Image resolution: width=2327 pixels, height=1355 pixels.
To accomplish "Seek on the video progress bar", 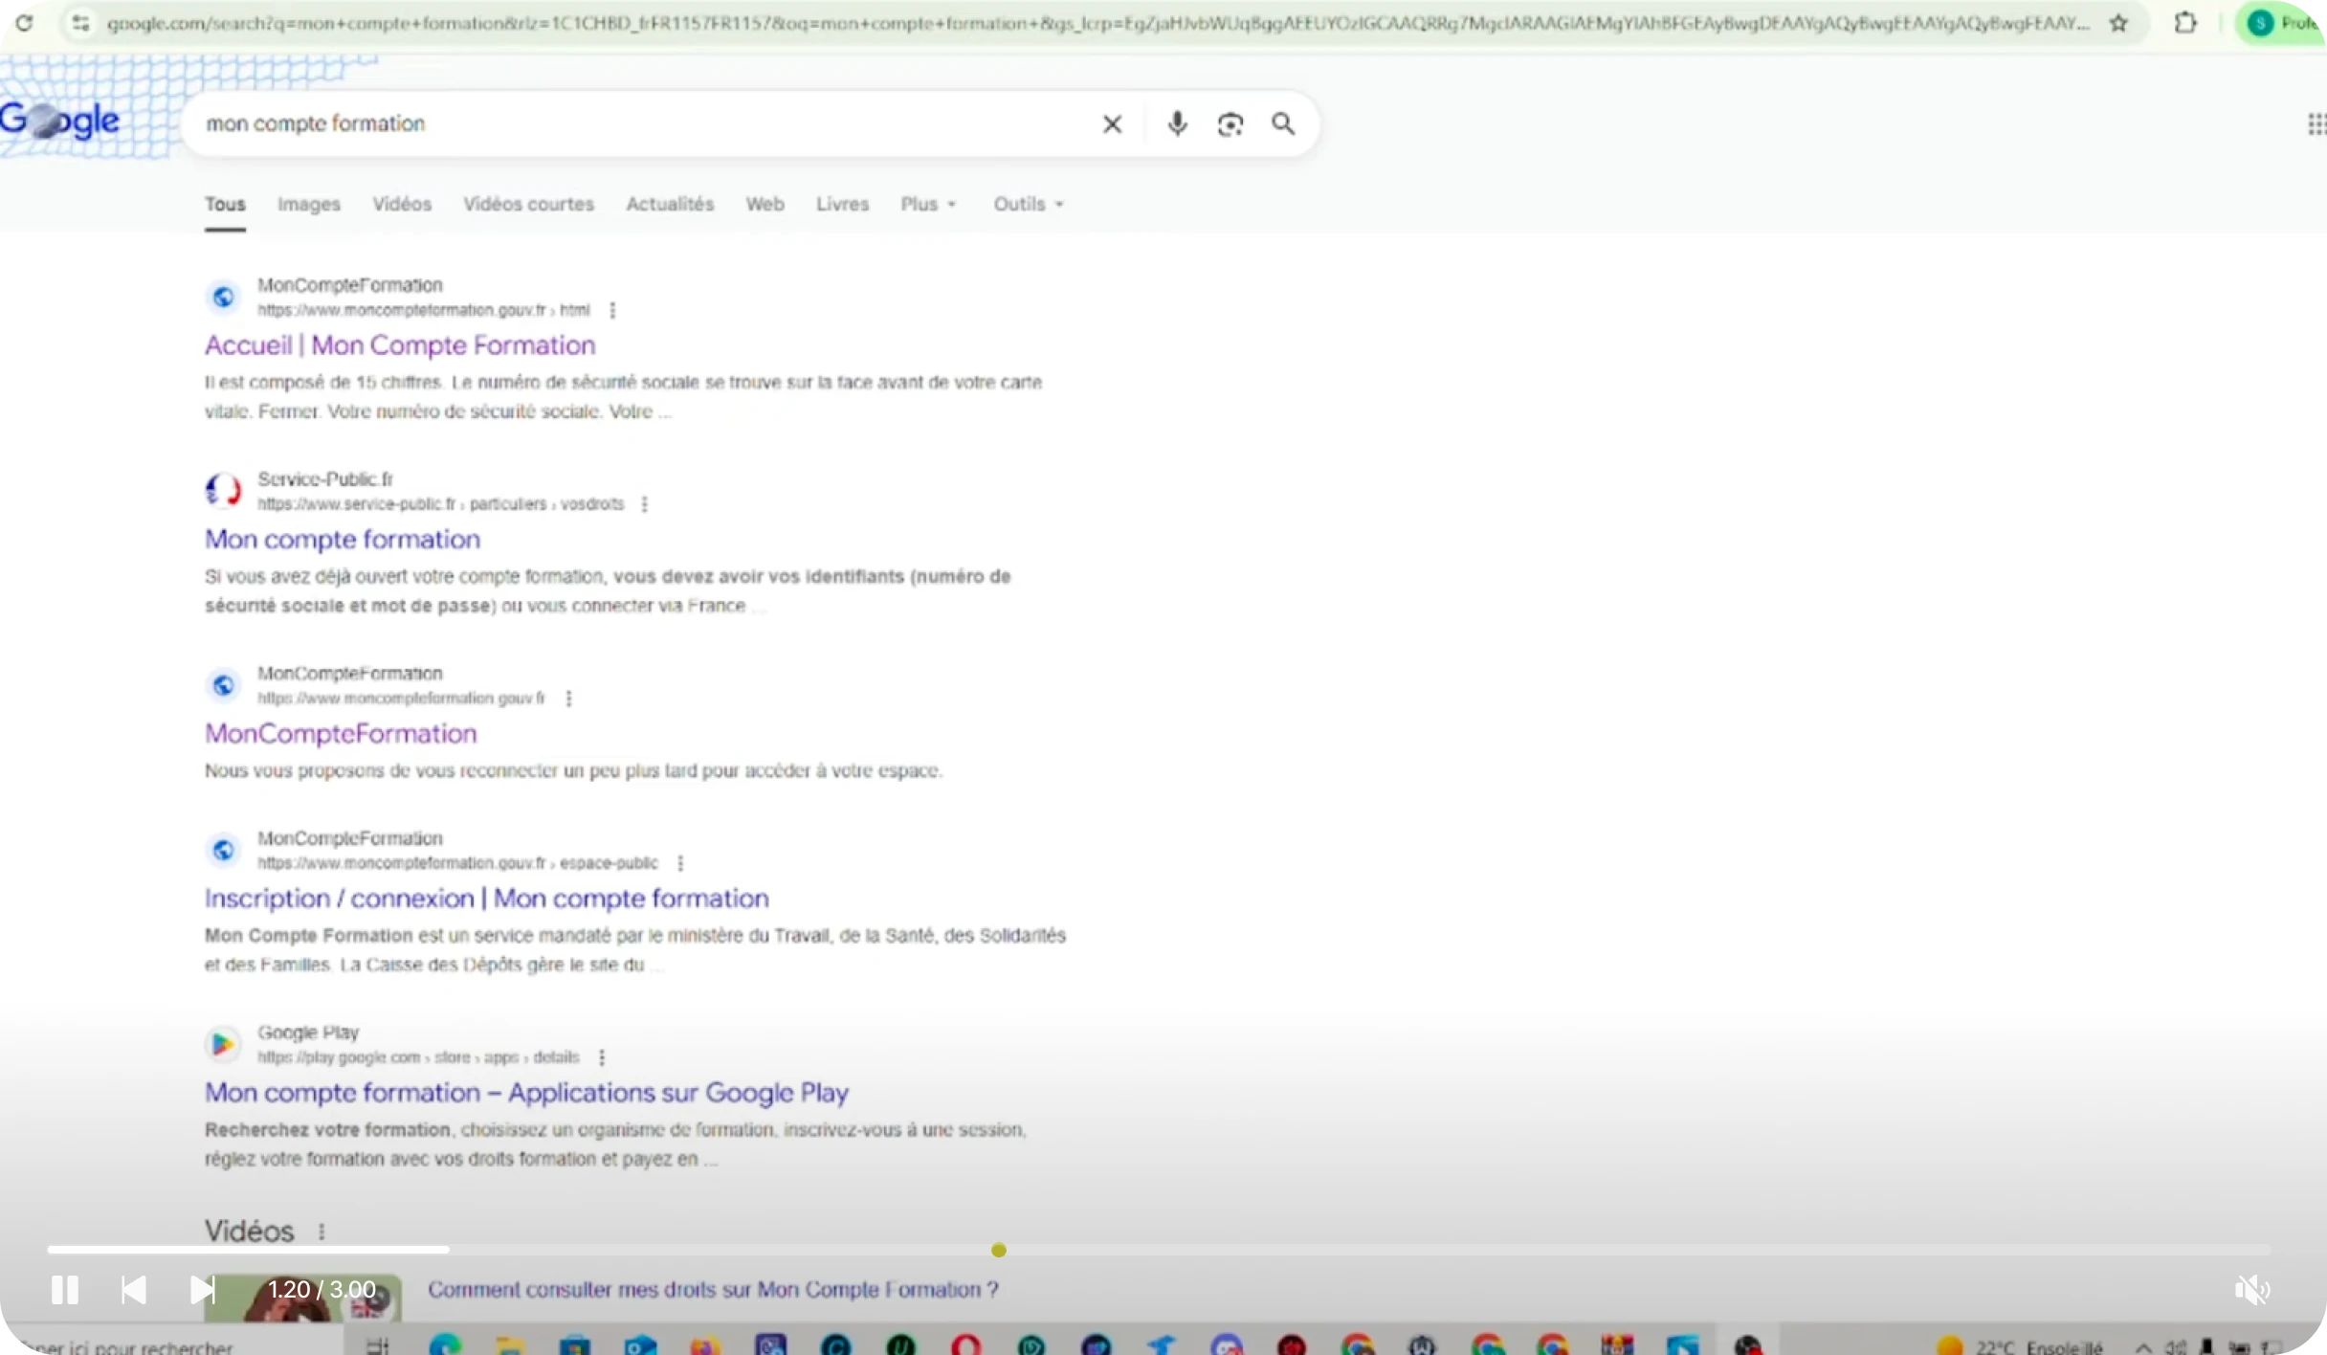I will coord(1159,1250).
